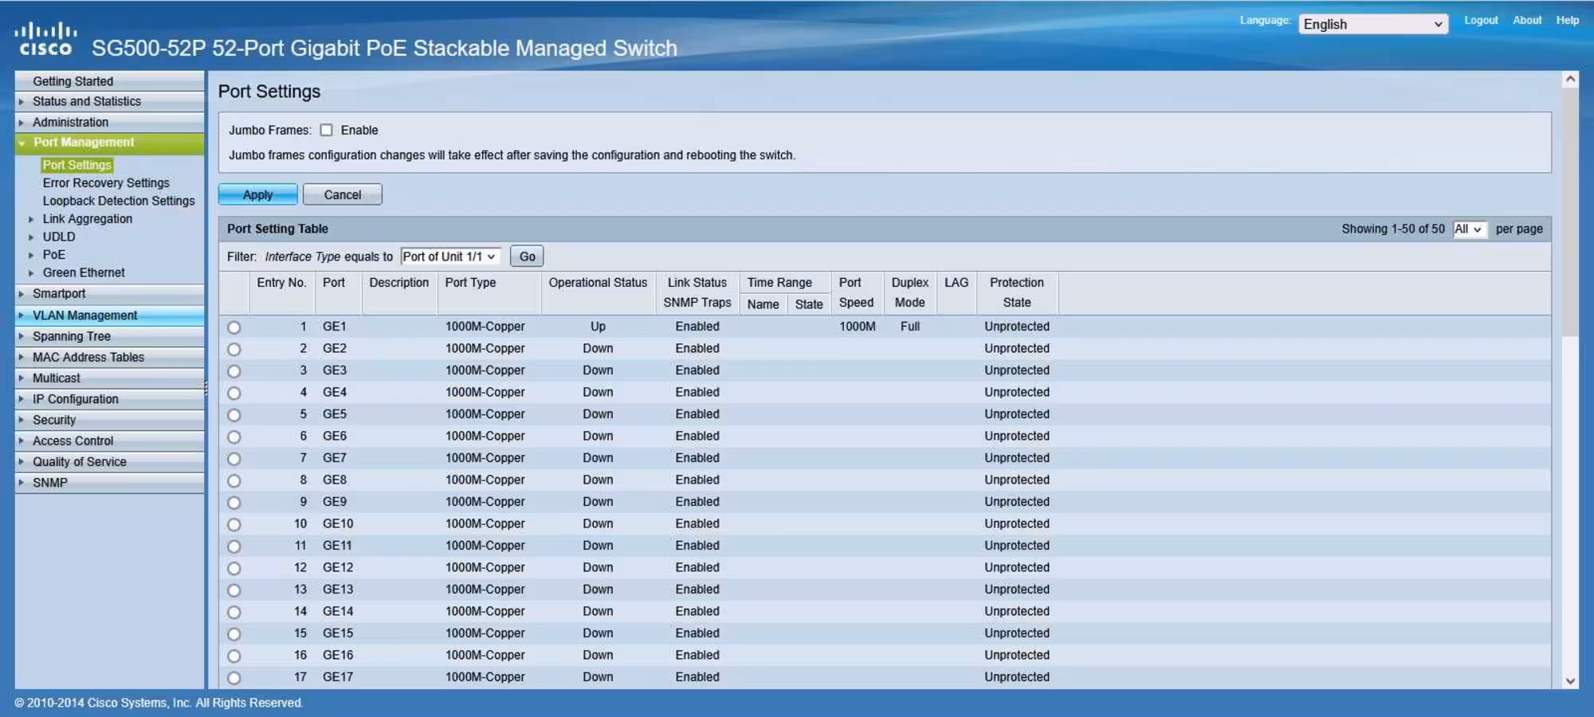Viewport: 1594px width, 717px height.
Task: Click GE1 duplex mode Full
Action: [909, 327]
